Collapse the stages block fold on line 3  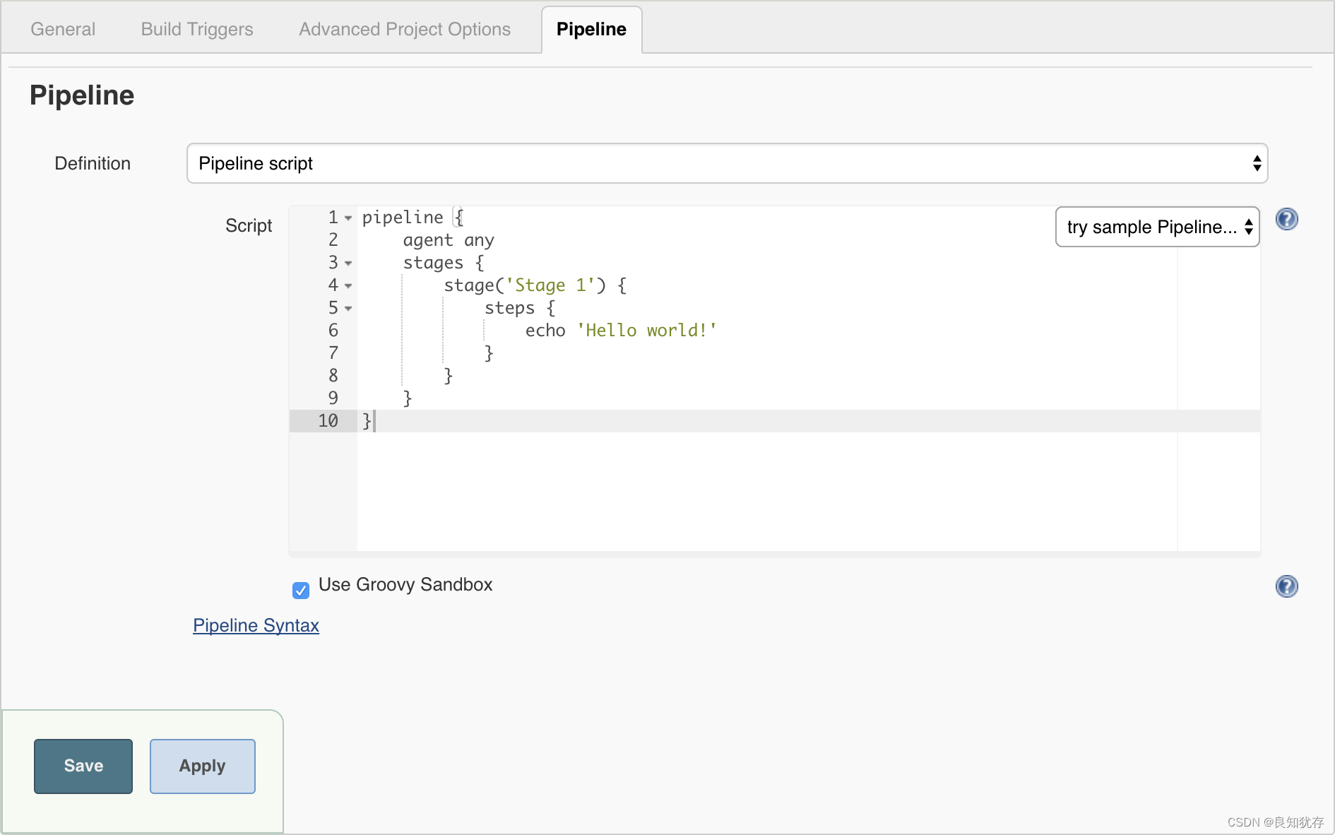tap(348, 263)
